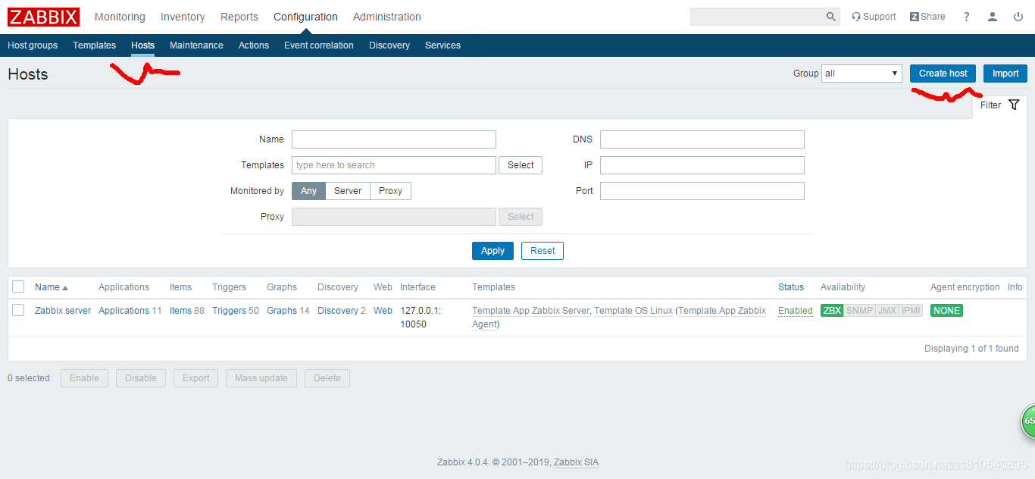Open Inventory menu
The height and width of the screenshot is (479, 1035).
(x=183, y=17)
